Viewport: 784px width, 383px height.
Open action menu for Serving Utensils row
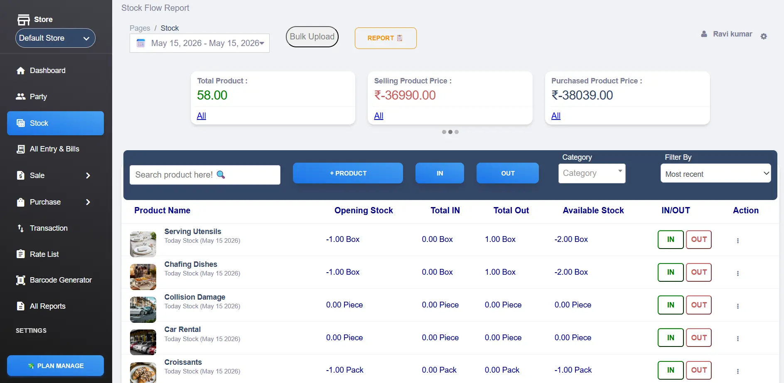pyautogui.click(x=738, y=241)
